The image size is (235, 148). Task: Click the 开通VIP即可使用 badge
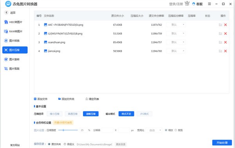click(x=63, y=123)
